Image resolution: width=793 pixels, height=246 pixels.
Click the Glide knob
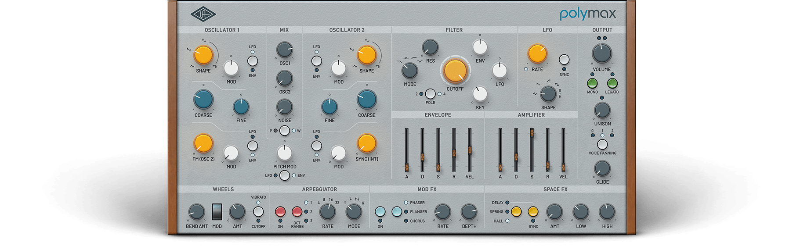[602, 169]
